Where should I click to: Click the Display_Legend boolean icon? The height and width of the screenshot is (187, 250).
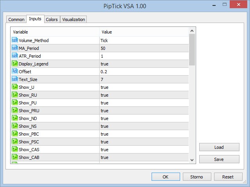click(x=15, y=64)
